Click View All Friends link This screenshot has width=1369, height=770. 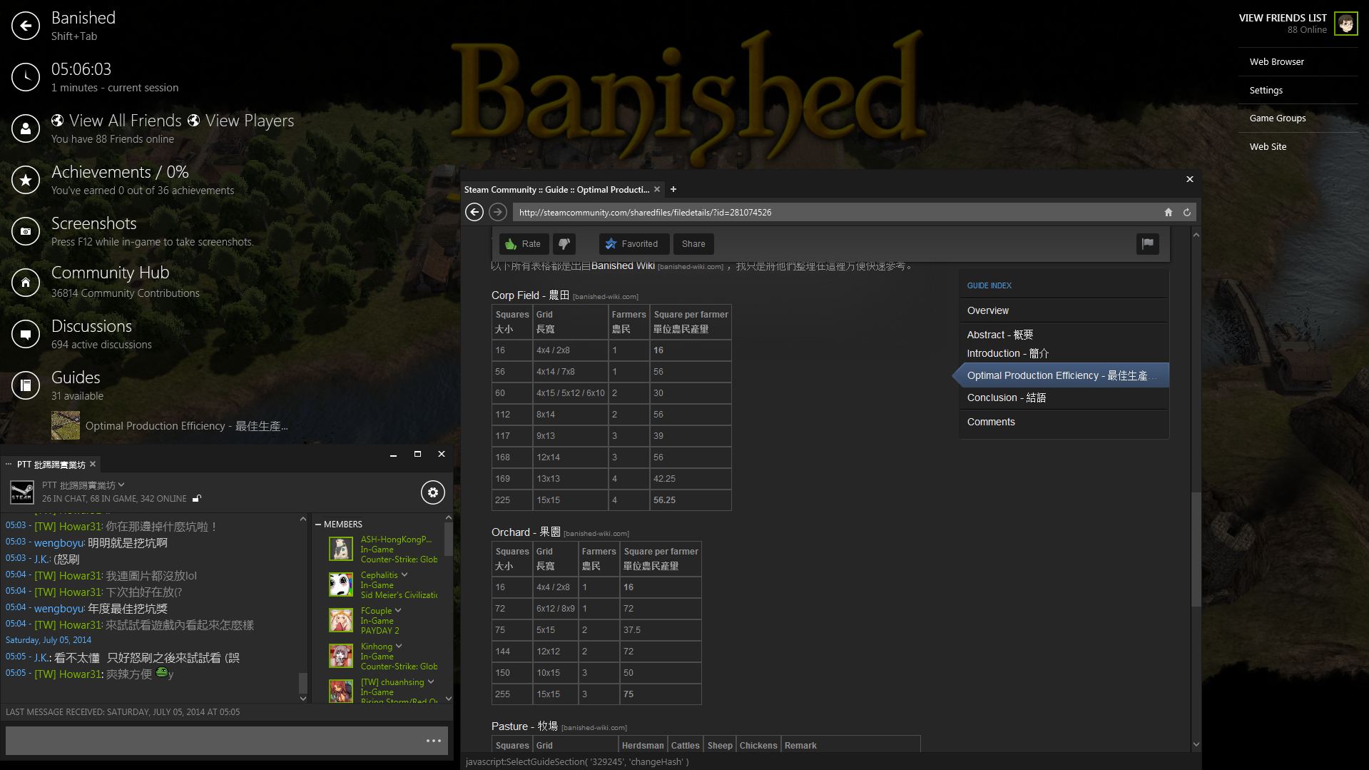(116, 121)
